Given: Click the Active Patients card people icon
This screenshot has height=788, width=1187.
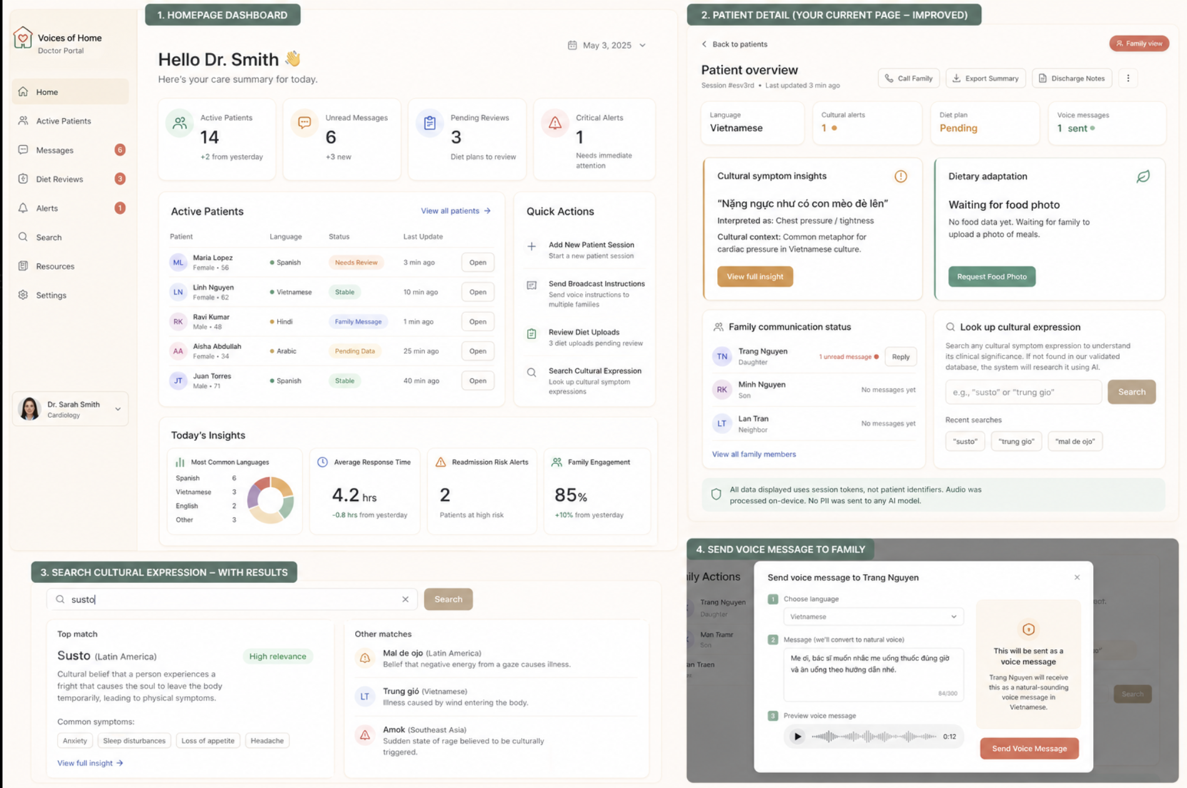Looking at the screenshot, I should click(x=179, y=123).
